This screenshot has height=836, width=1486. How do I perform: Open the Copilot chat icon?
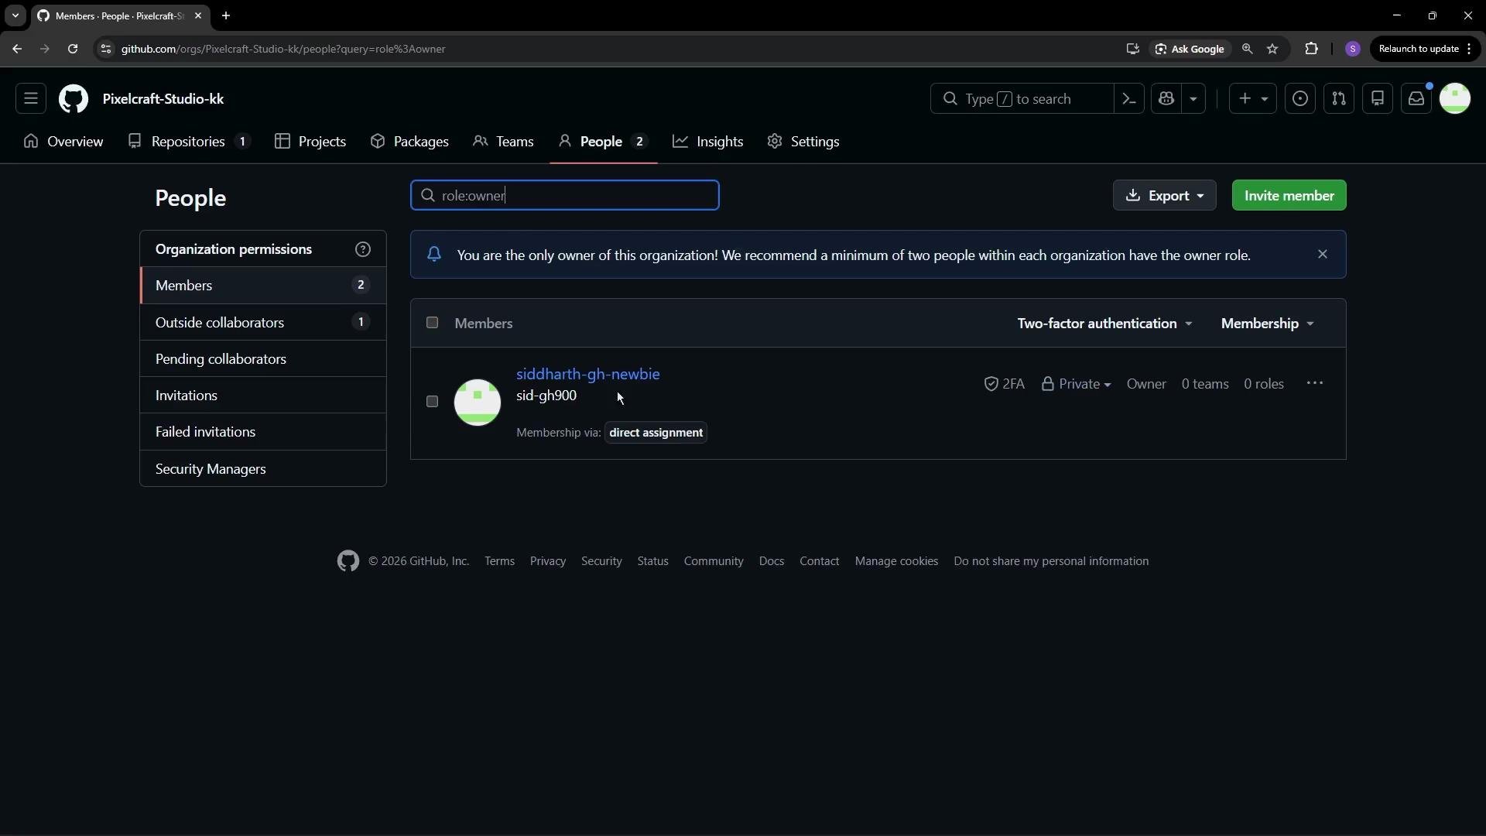[x=1167, y=99]
